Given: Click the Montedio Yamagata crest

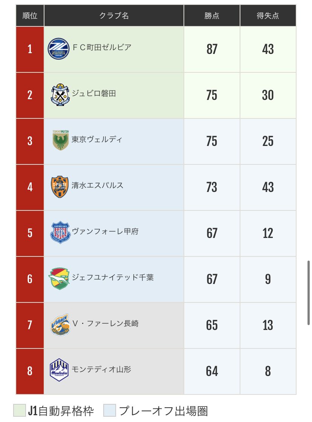Looking at the screenshot, I should click(x=59, y=370).
